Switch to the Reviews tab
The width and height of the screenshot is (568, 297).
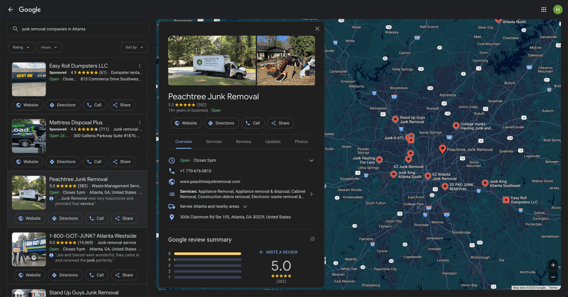tap(244, 142)
